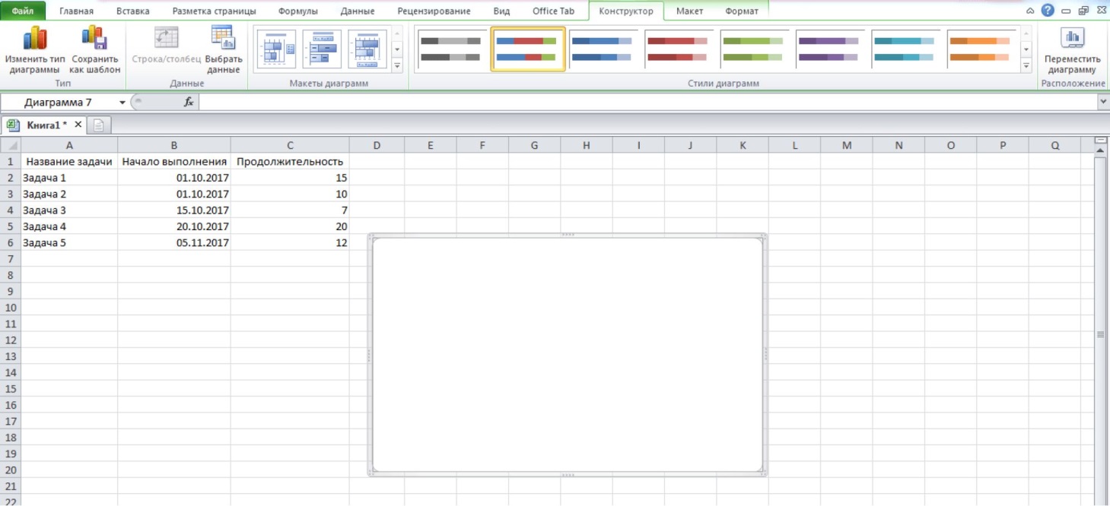Create a new workbook tab

click(x=100, y=125)
